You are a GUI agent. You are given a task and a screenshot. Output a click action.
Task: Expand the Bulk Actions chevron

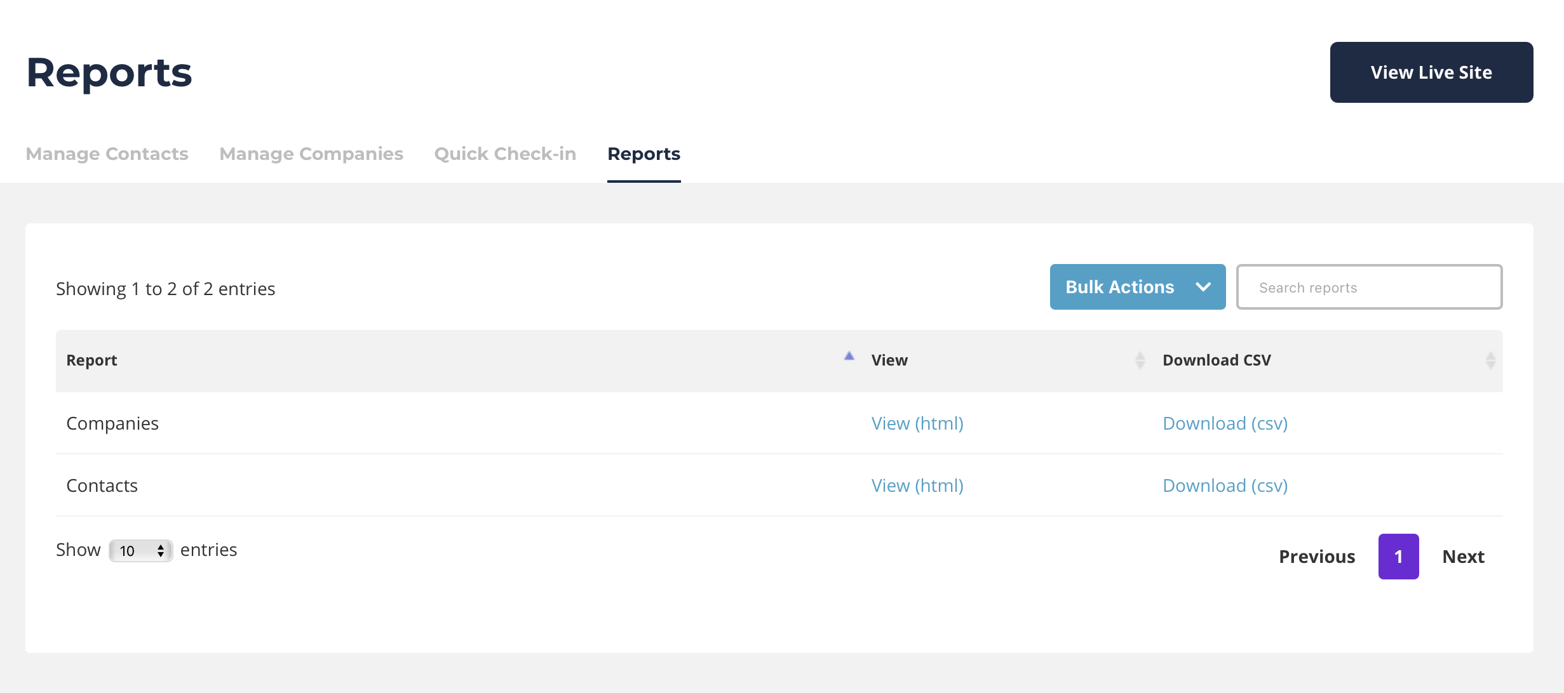[1203, 287]
